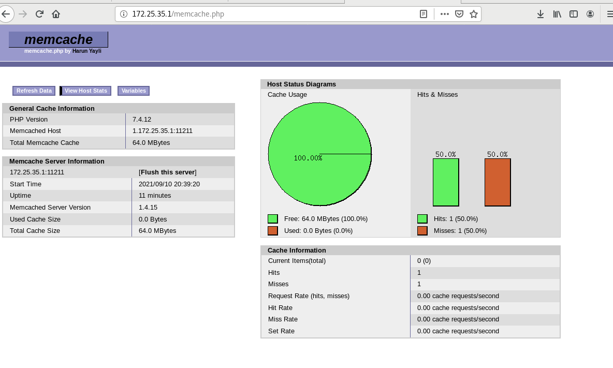Click server address 172.25.35.1:11211

(37, 172)
